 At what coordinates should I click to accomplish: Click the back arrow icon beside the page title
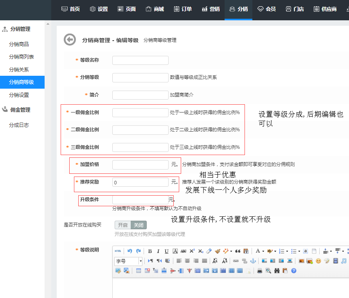[70, 39]
